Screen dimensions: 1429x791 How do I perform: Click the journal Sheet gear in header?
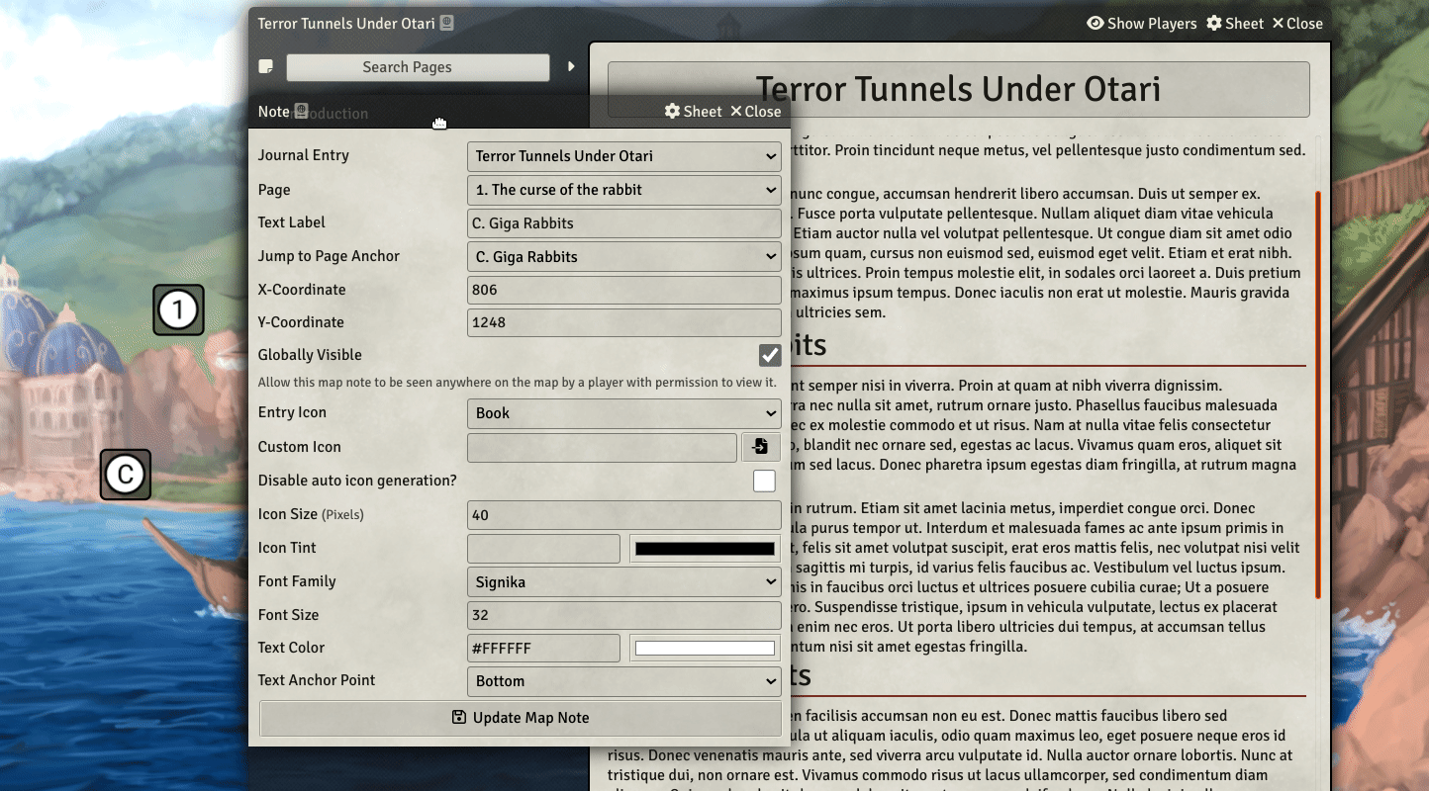click(1214, 24)
